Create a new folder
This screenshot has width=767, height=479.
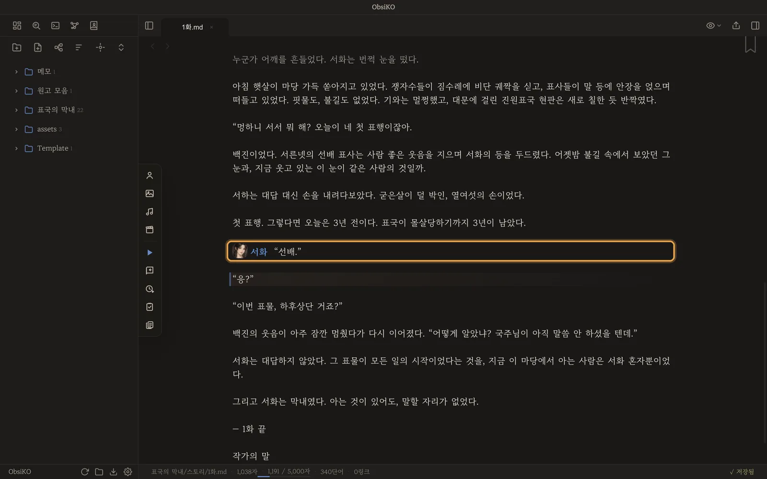(17, 47)
